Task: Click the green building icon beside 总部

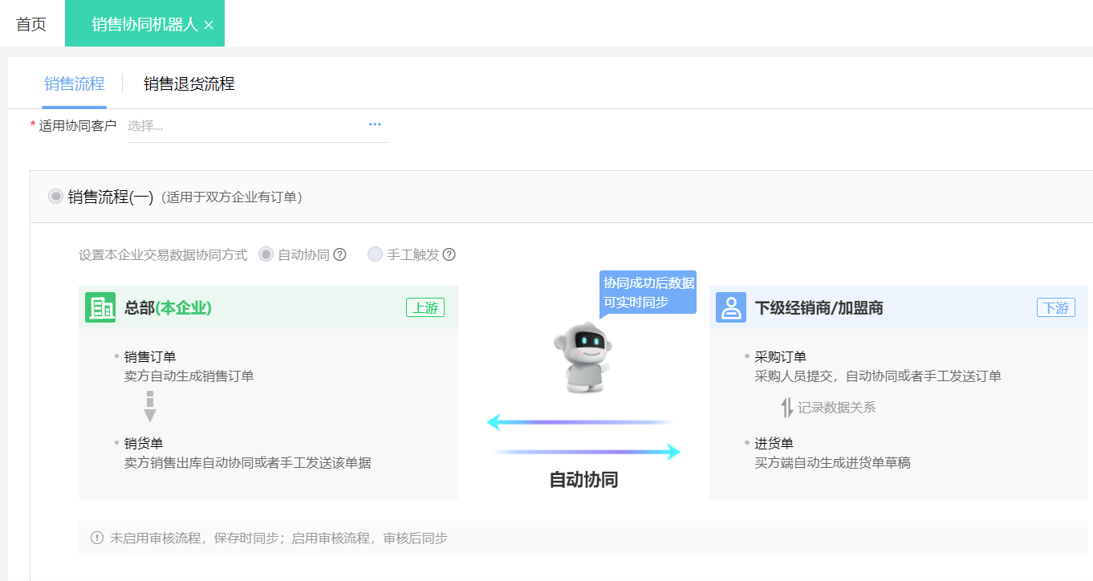Action: pyautogui.click(x=100, y=307)
